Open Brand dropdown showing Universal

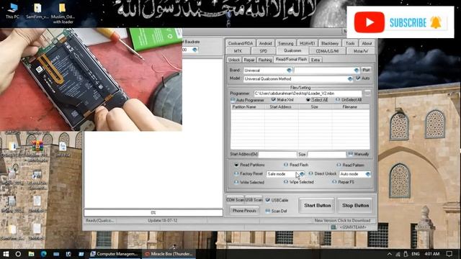point(267,71)
